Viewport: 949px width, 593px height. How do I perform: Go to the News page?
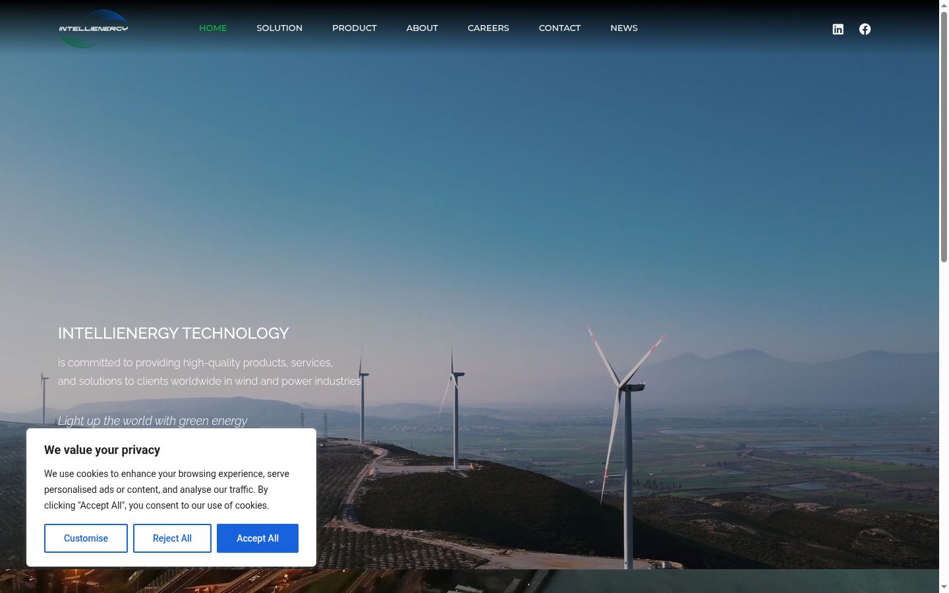[x=624, y=28]
